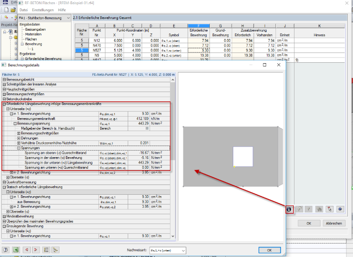Expand Schnittgrößen der linearen Analyse
The image size is (353, 257).
pos(4,85)
